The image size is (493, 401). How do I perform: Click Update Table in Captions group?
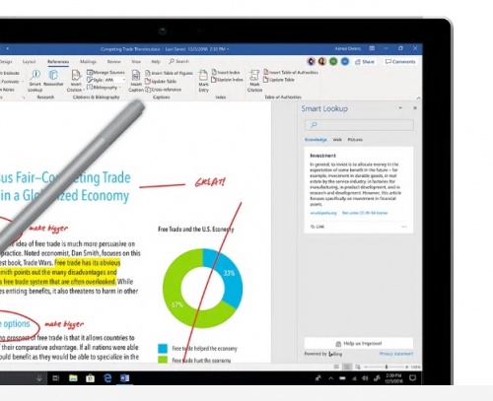pos(161,81)
